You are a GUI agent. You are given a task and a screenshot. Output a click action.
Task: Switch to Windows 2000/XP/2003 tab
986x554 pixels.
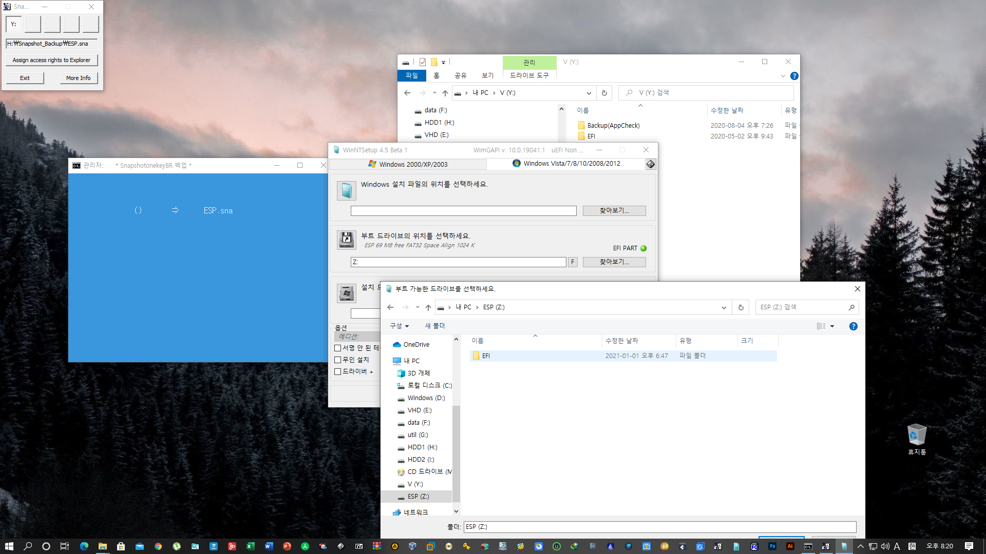(408, 164)
